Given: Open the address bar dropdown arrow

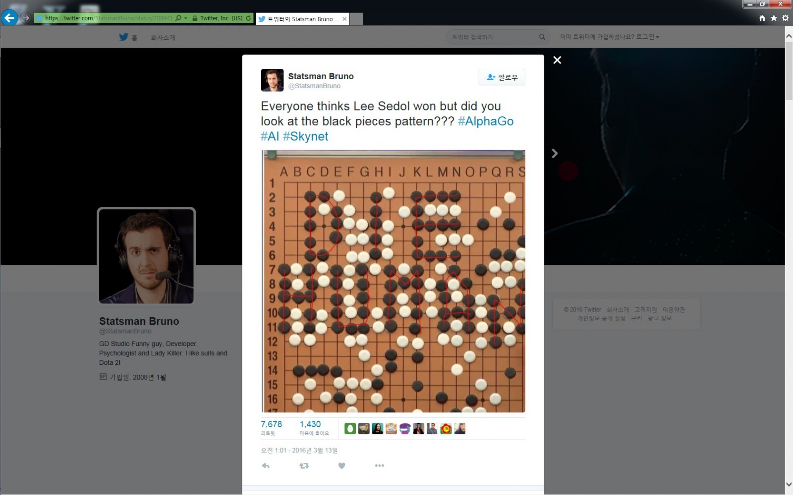Looking at the screenshot, I should point(186,18).
